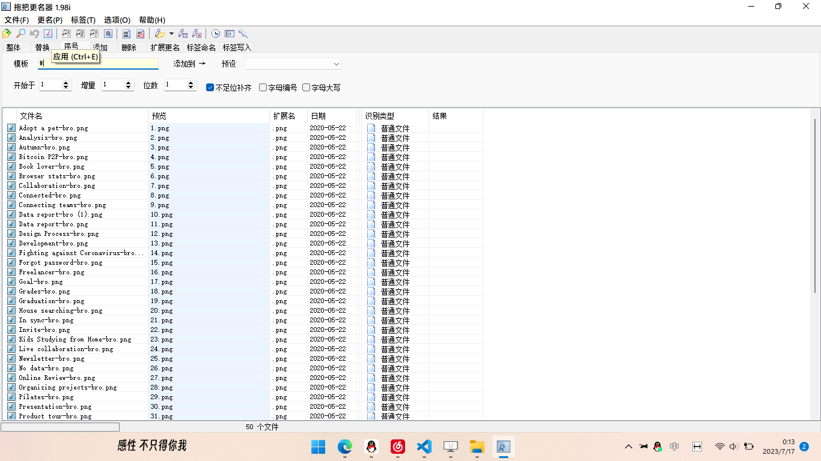
Task: Click the magnifying glass search icon
Action: [20, 34]
